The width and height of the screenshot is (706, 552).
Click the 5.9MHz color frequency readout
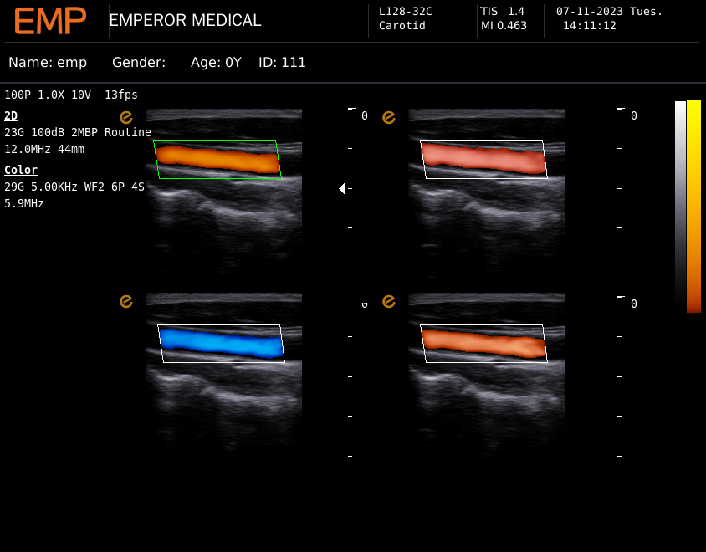(24, 203)
